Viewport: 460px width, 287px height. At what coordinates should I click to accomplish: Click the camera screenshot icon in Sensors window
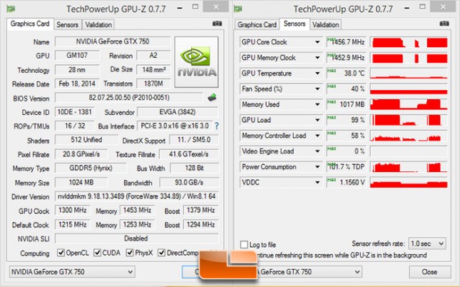click(444, 24)
